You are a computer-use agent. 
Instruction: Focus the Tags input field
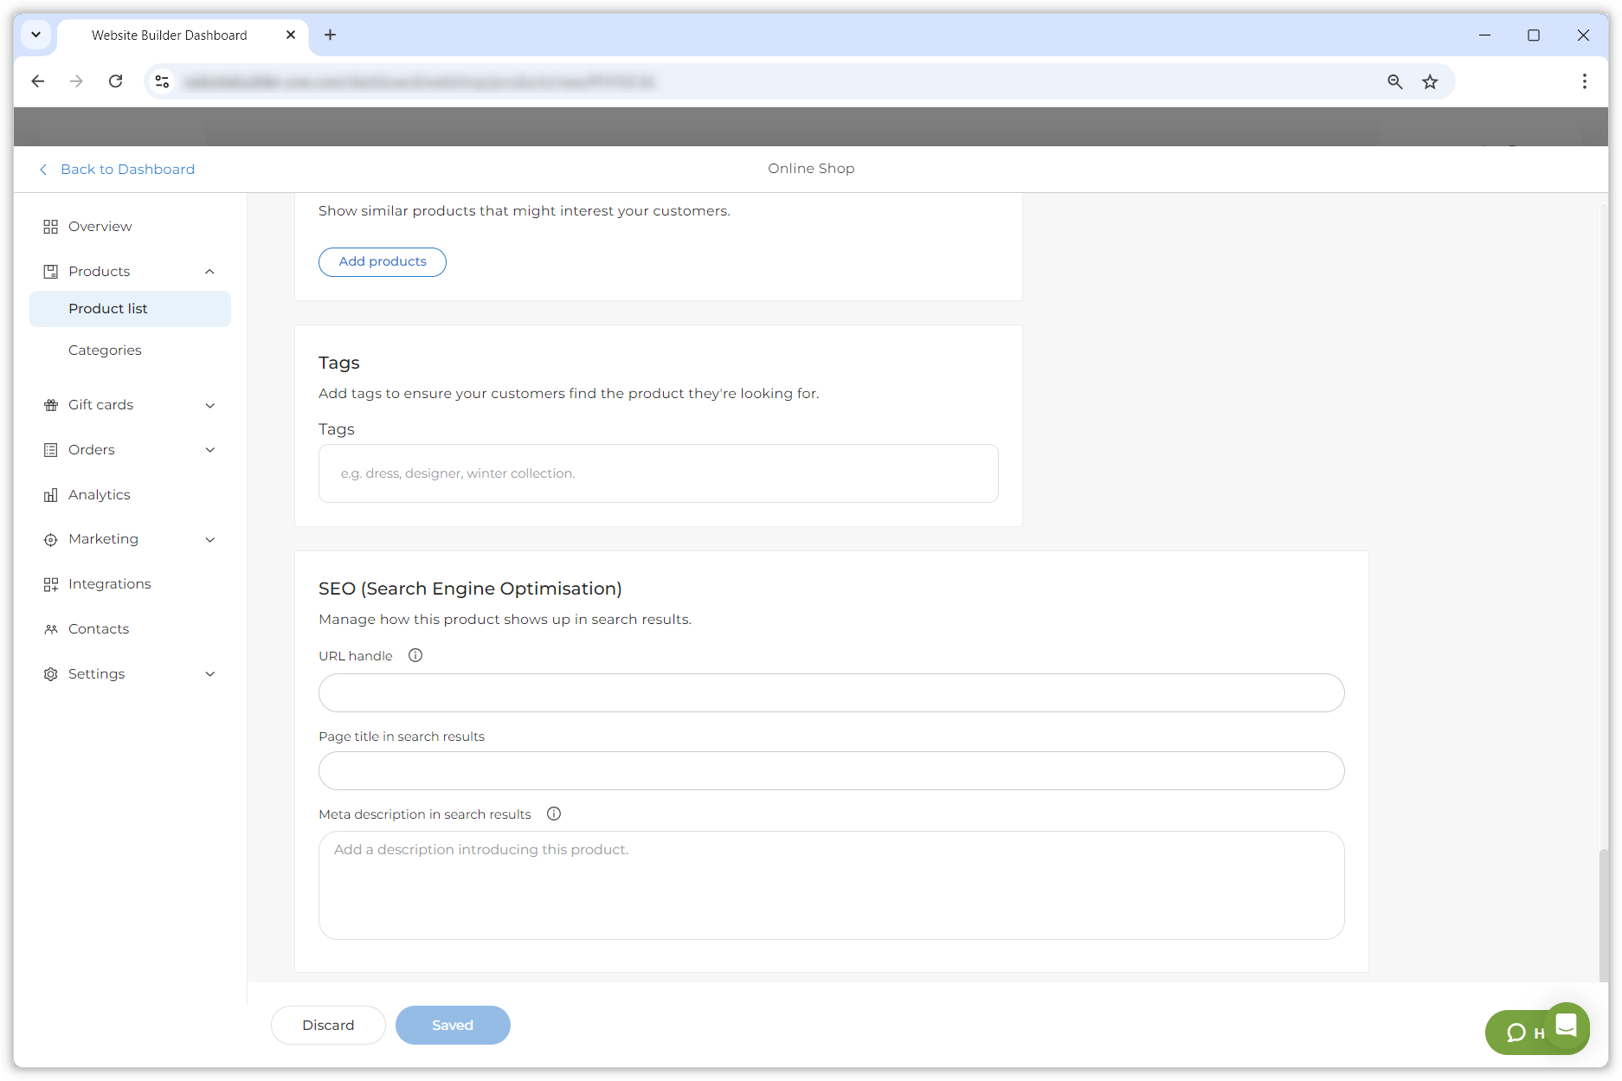tap(658, 473)
